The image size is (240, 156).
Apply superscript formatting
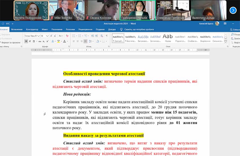[47, 41]
